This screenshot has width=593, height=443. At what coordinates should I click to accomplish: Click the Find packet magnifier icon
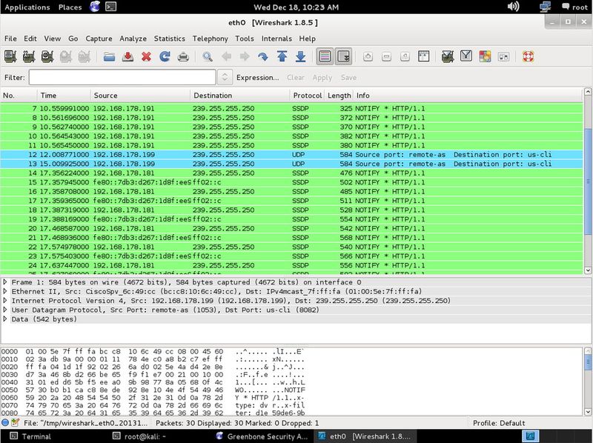click(208, 56)
